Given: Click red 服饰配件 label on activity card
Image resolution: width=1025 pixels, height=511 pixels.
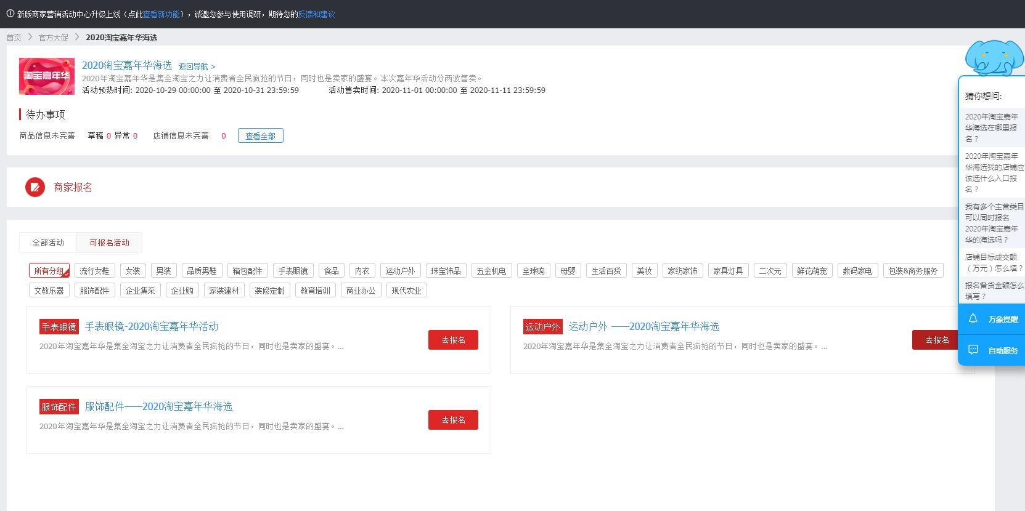Looking at the screenshot, I should click(x=59, y=407).
